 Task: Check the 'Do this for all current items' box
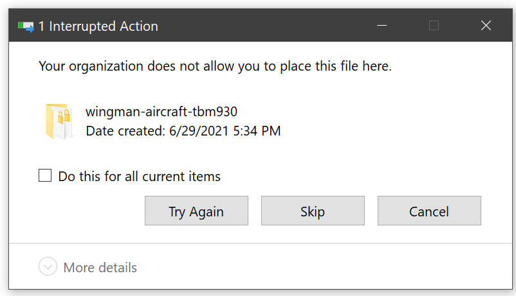(x=45, y=176)
